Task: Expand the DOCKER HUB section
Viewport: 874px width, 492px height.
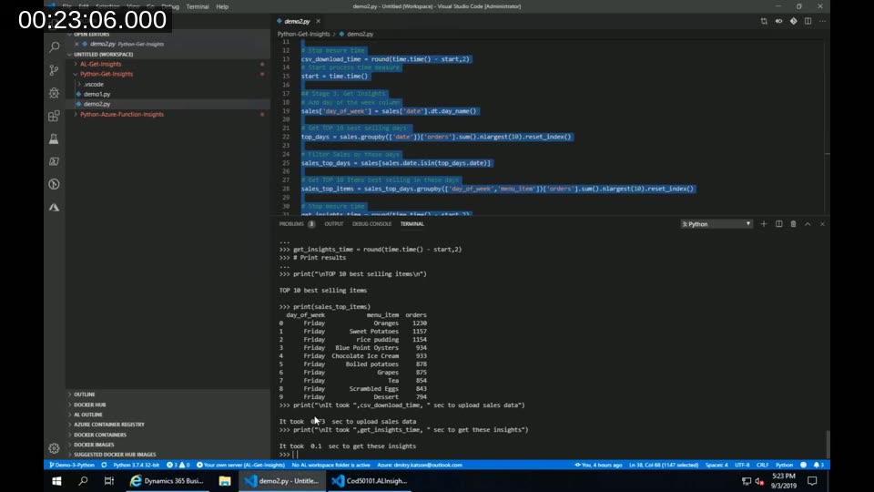Action: 89,405
